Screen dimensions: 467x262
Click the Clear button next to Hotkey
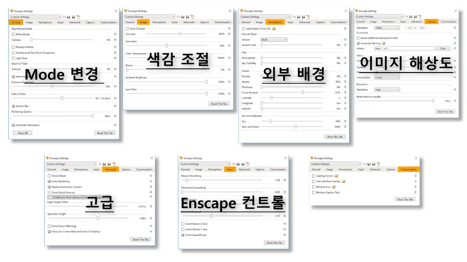tap(443, 48)
